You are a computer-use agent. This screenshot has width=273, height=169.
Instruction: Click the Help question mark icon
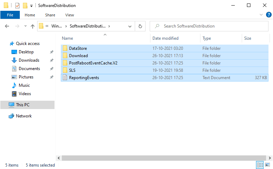[x=268, y=15]
